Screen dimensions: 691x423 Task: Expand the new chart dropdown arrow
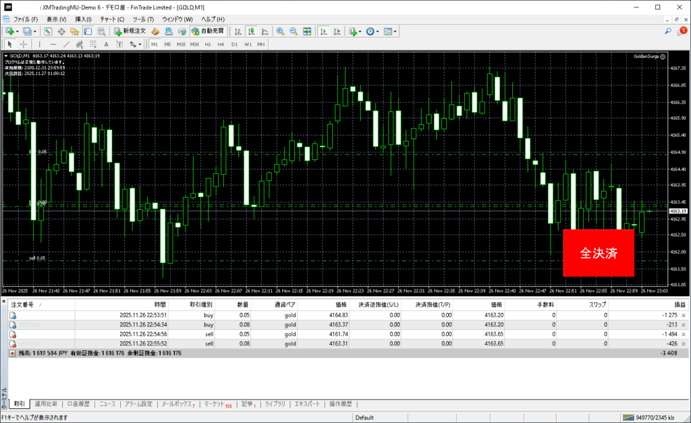[x=18, y=31]
